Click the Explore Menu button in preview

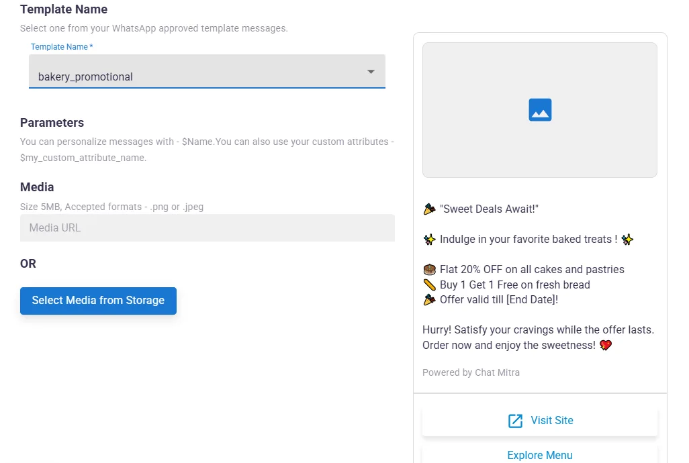pos(540,455)
